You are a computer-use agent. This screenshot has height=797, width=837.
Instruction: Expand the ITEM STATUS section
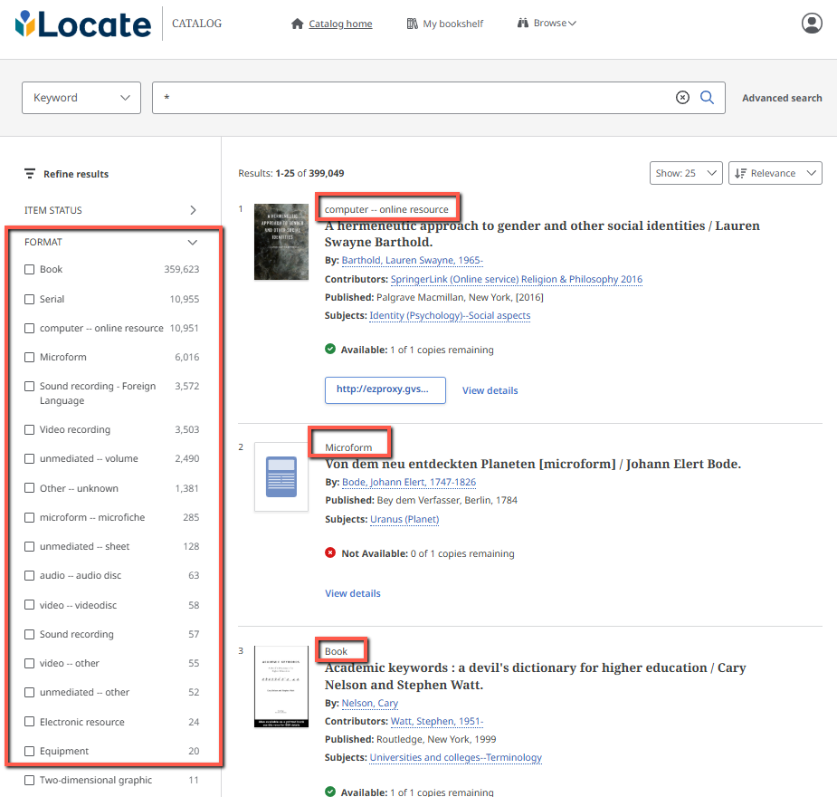pyautogui.click(x=192, y=209)
